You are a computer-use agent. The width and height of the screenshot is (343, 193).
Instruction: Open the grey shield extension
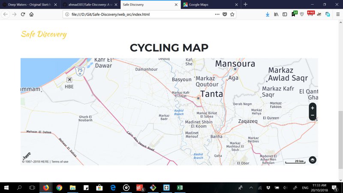(302, 15)
